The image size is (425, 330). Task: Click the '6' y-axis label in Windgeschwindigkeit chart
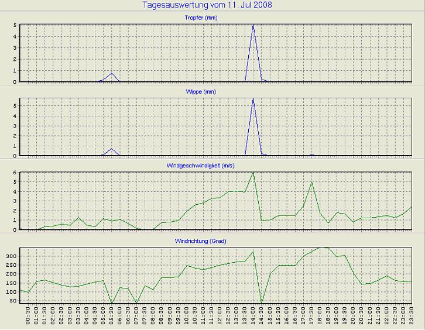pos(15,173)
